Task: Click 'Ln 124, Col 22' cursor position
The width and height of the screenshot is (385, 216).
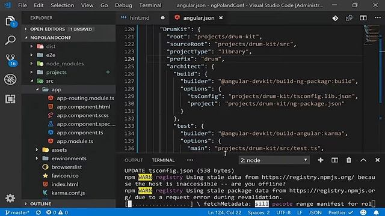Action: pos(224,212)
